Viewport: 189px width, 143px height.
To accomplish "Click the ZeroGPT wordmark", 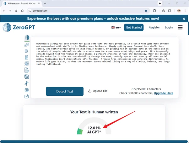I will pyautogui.click(x=24, y=28).
